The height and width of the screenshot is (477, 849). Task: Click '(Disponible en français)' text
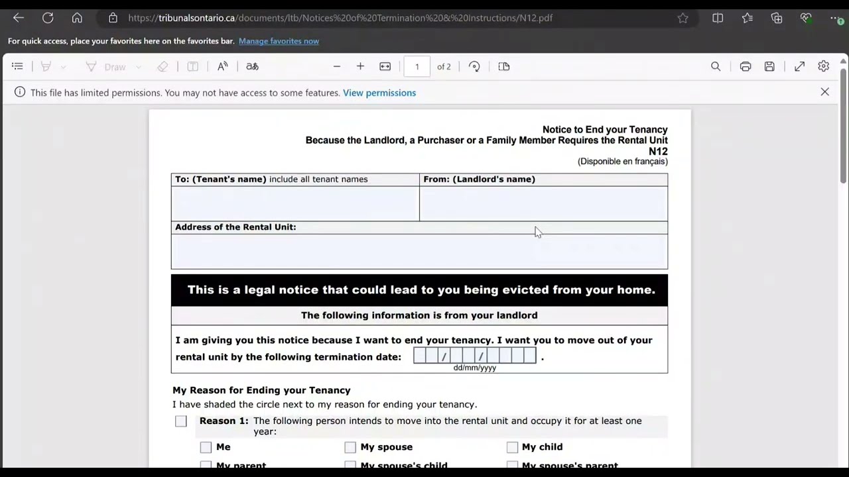623,161
